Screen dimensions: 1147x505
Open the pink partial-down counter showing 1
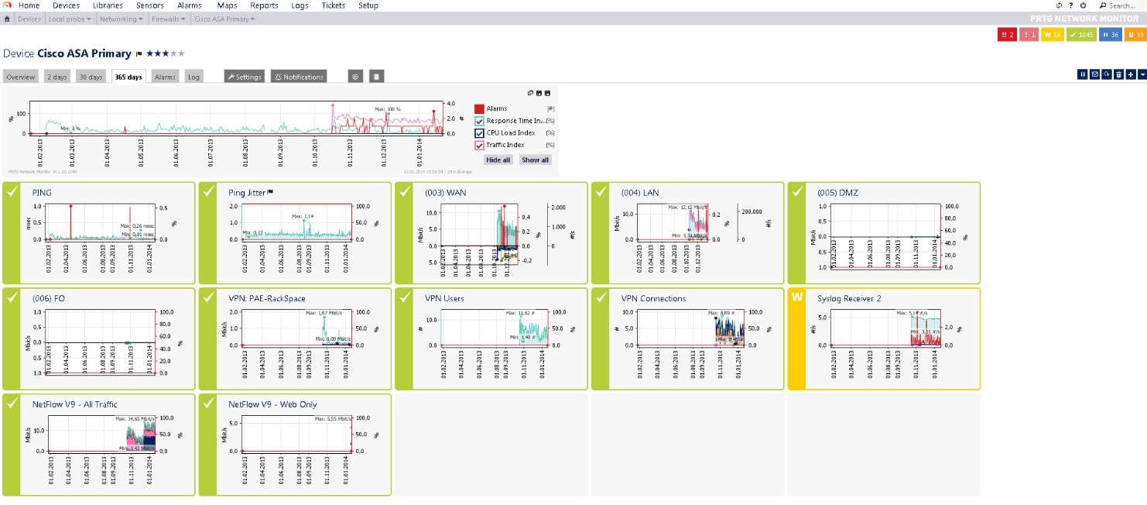(x=1029, y=34)
